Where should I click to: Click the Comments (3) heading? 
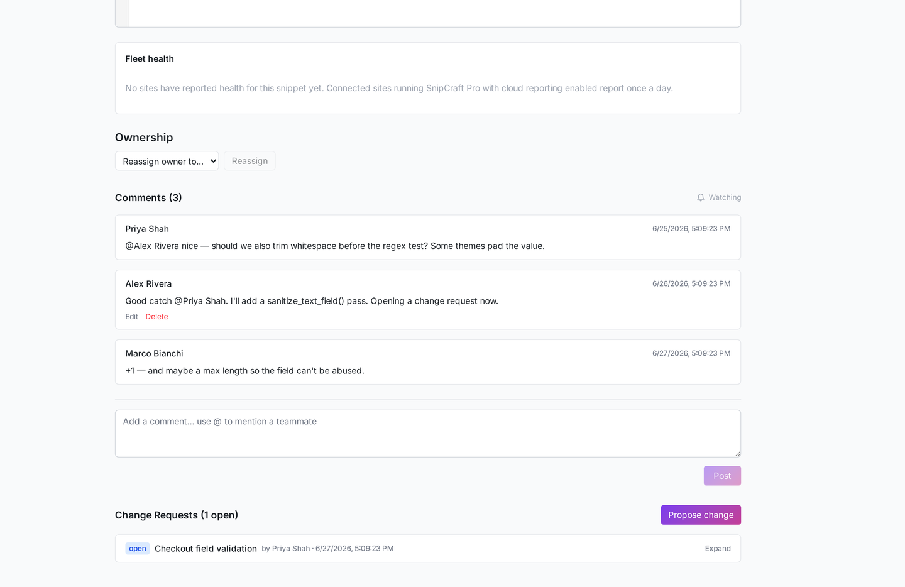tap(148, 198)
